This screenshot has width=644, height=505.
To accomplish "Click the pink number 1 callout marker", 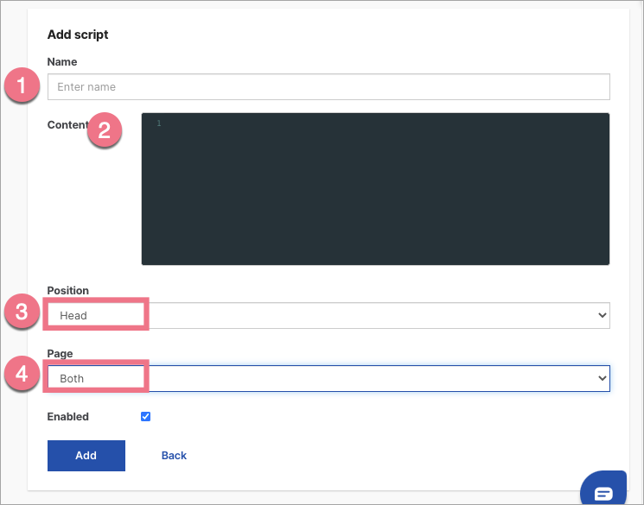I will [x=22, y=87].
